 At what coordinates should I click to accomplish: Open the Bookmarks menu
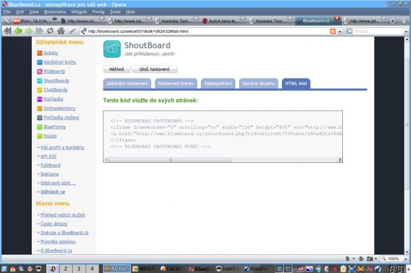55,12
